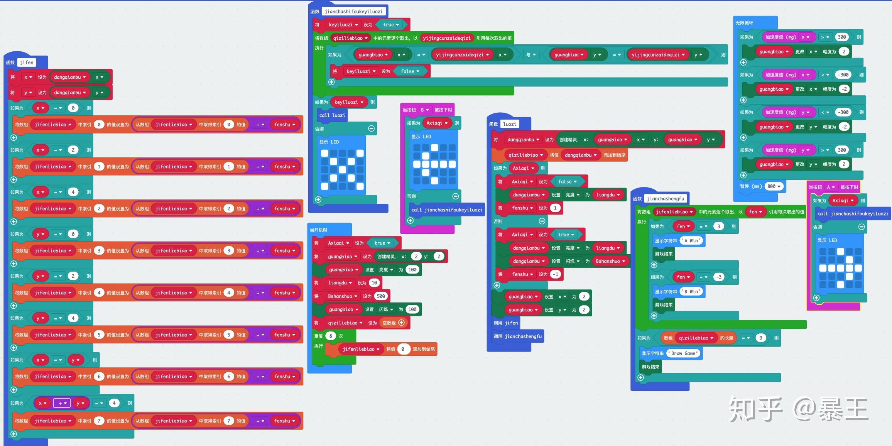This screenshot has width=892, height=446.
Task: Click plus icon under Draw Game if block
Action: click(x=641, y=377)
